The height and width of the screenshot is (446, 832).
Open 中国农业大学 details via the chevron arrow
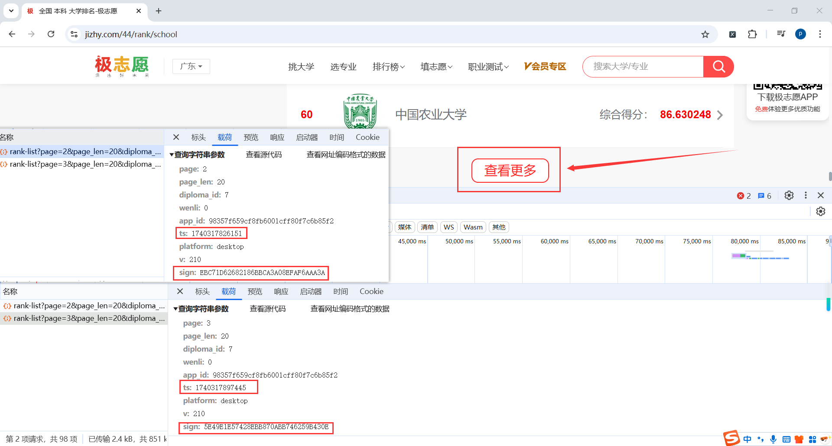click(720, 115)
